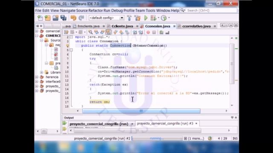Close the proyecto_comercial_congrilla (run) #3 output tab
The height and width of the screenshot is (153, 273).
196,123
